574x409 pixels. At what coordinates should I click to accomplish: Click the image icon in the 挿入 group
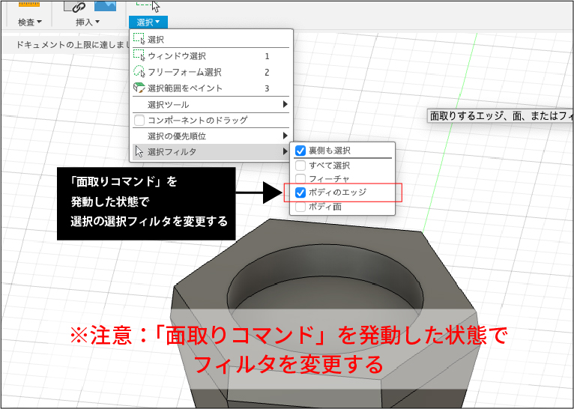coord(104,6)
